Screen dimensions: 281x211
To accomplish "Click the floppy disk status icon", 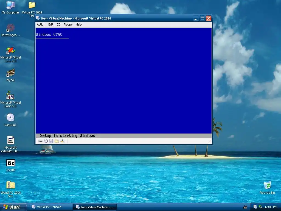I will point(51,141).
